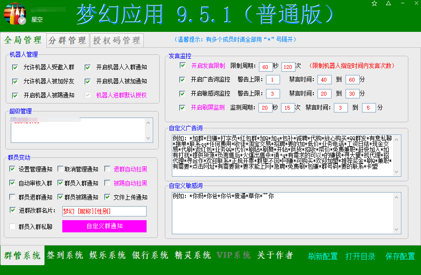
Task: Click the 进群改群名片 name format field
Action: pos(104,211)
